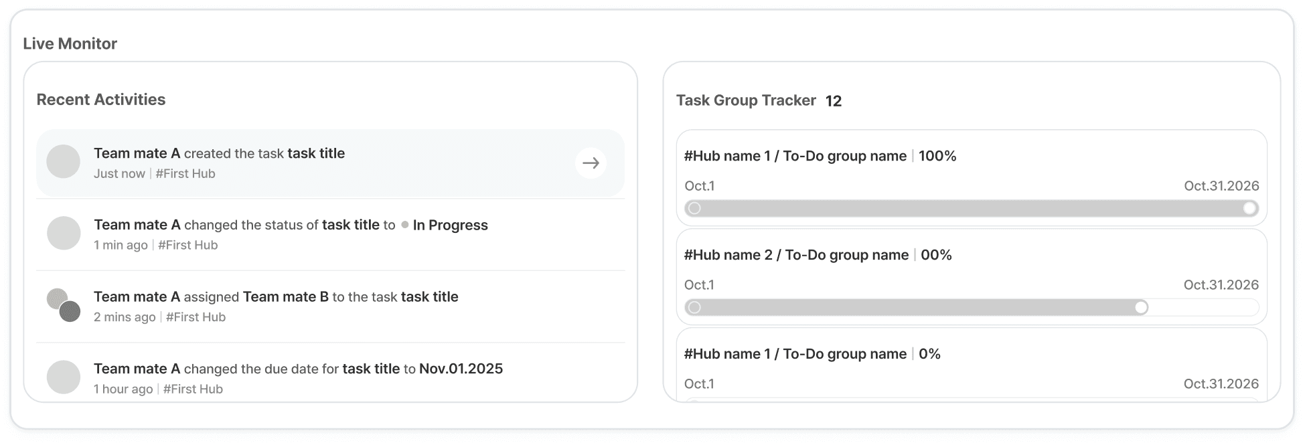Open the Hub name 2 task group title
The image size is (1307, 447).
pos(796,255)
